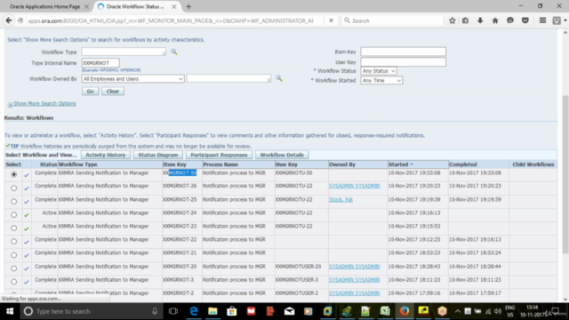
Task: Stop page loading with the X in address bar
Action: (331, 20)
